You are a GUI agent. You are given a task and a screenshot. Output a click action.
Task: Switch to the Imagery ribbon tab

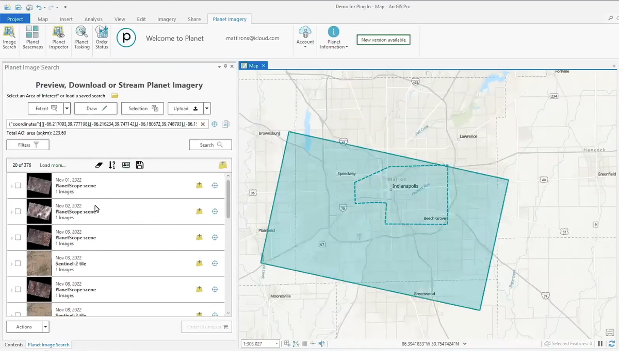(x=167, y=19)
